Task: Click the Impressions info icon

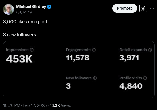Action: (32, 50)
